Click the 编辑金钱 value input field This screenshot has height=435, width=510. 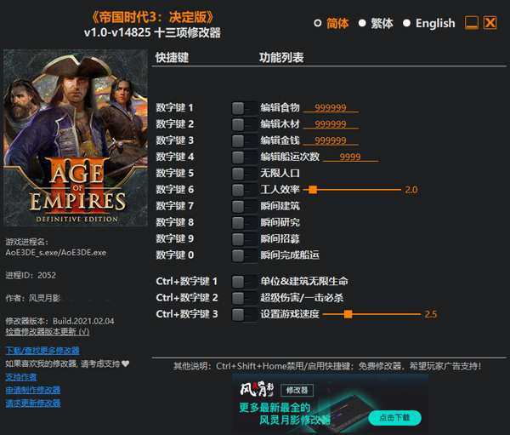point(331,140)
